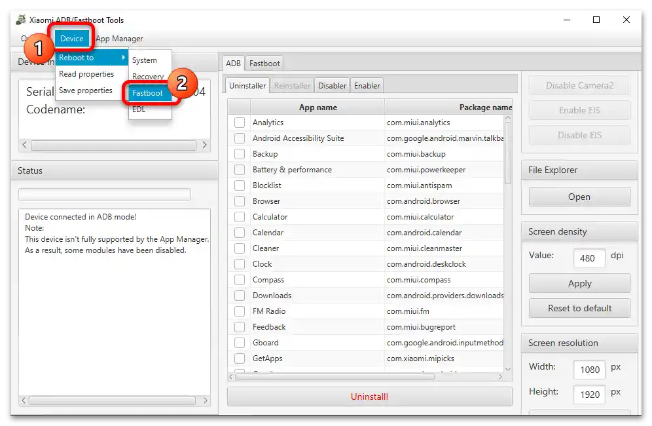
Task: Check the Feedback app checkbox
Action: click(240, 327)
